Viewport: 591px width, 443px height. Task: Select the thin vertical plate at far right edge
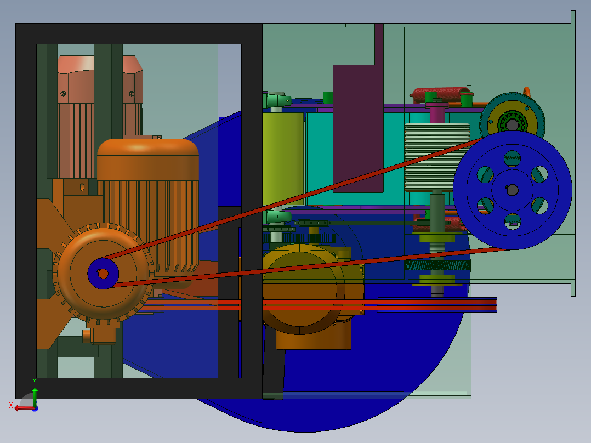(x=573, y=154)
